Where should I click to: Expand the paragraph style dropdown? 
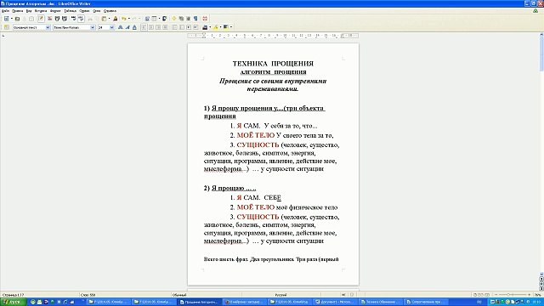pyautogui.click(x=48, y=27)
